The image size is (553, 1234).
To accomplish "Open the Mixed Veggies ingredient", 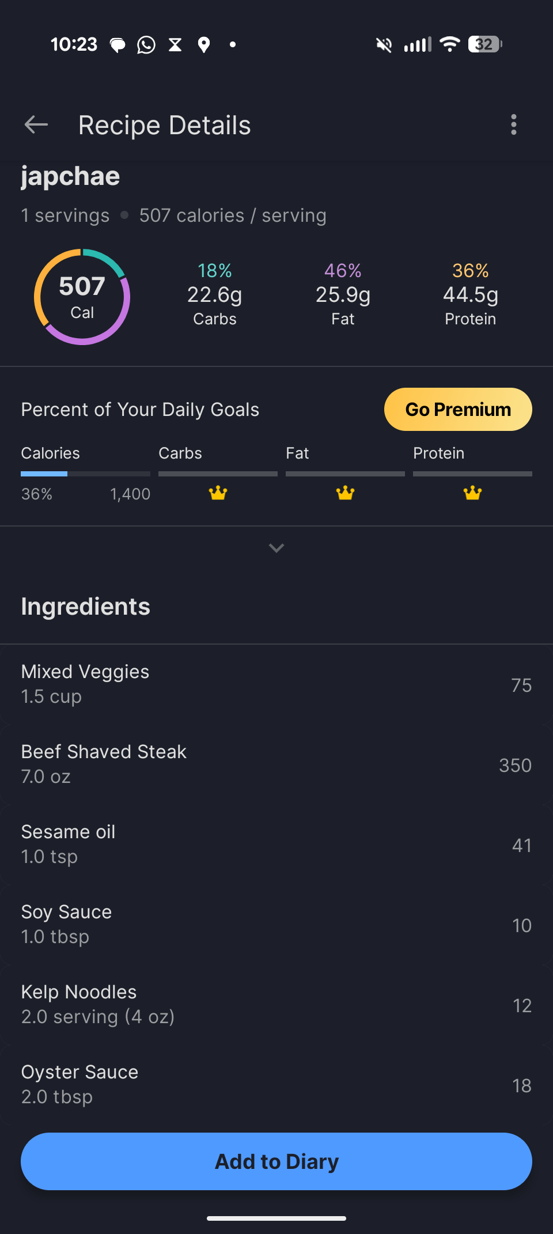I will (276, 684).
